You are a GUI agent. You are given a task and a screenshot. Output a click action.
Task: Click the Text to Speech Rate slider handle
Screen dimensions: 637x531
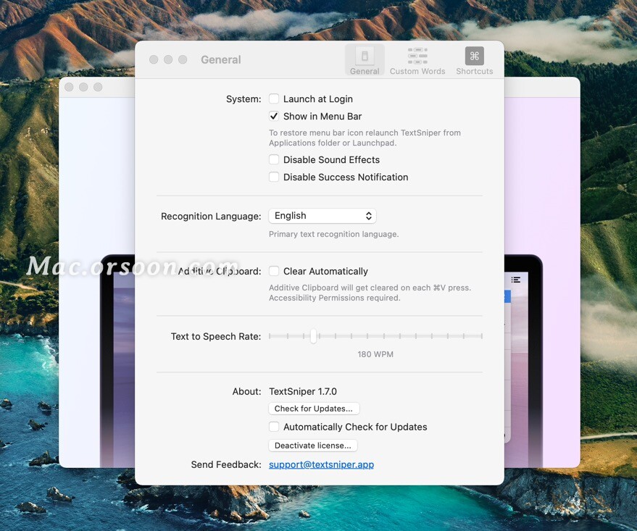[x=313, y=336]
